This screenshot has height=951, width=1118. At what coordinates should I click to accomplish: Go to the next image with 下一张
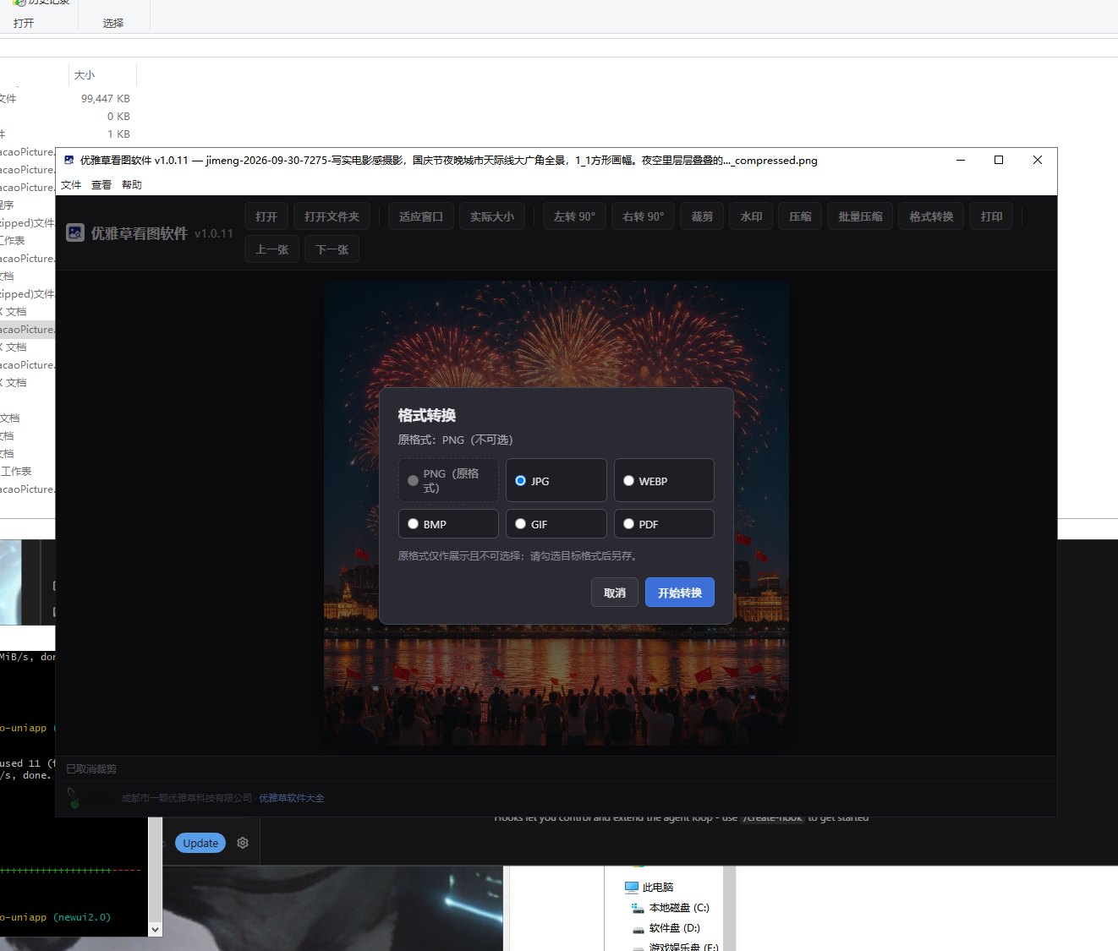[332, 249]
